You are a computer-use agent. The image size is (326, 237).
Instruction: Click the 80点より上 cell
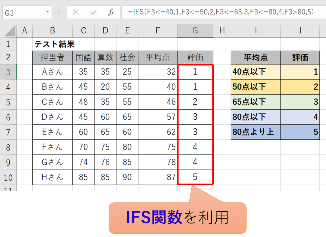[x=256, y=132]
